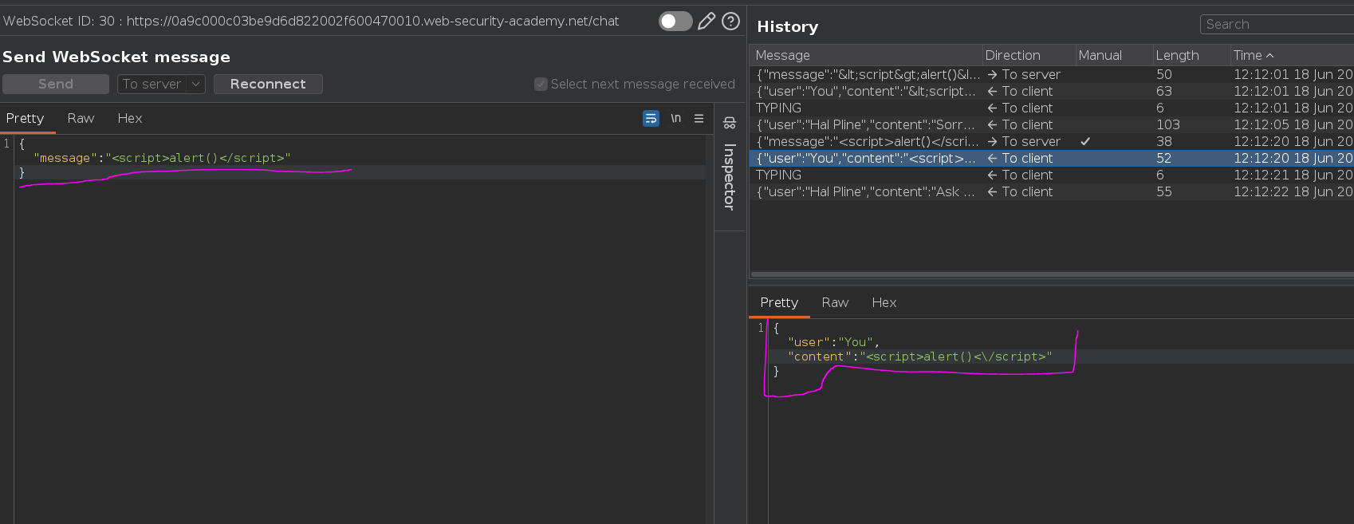Click the "content" line in response viewer
Screen dimensions: 1354x524
click(919, 357)
